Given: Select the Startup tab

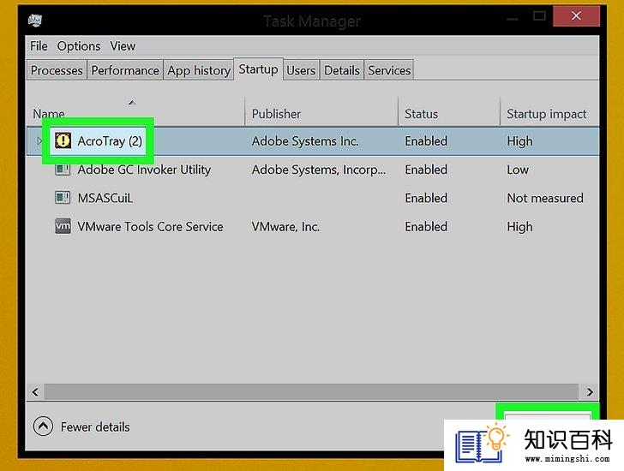Looking at the screenshot, I should [x=258, y=69].
